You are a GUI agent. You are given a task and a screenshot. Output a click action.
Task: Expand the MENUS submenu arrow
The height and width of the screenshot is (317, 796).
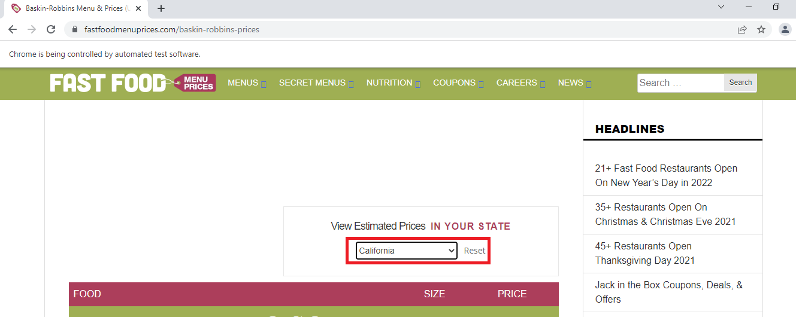pos(264,84)
